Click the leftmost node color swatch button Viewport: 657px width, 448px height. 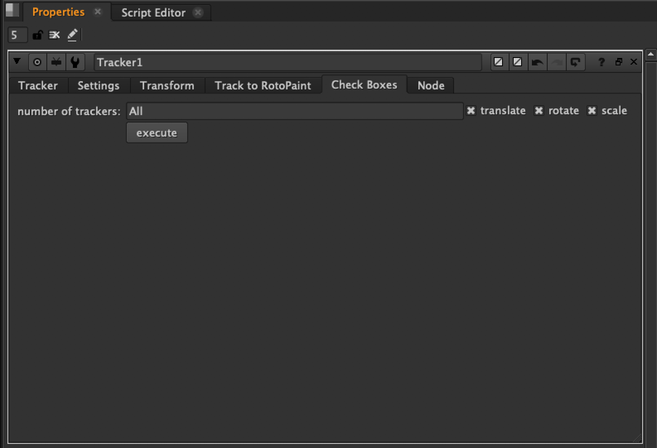(498, 63)
